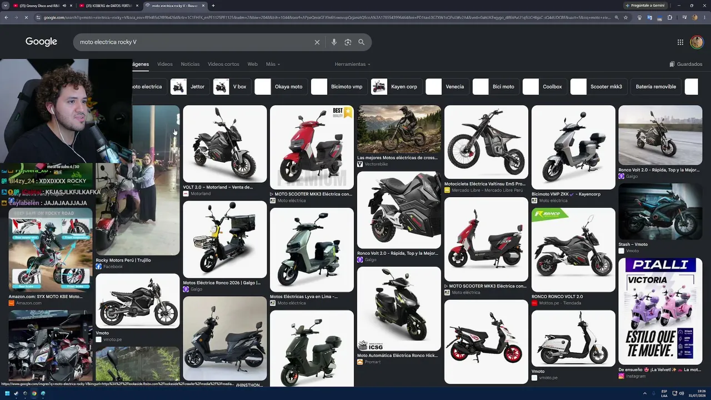Open the Stash – Vmoto image
This screenshot has width=711, height=400.
click(660, 212)
